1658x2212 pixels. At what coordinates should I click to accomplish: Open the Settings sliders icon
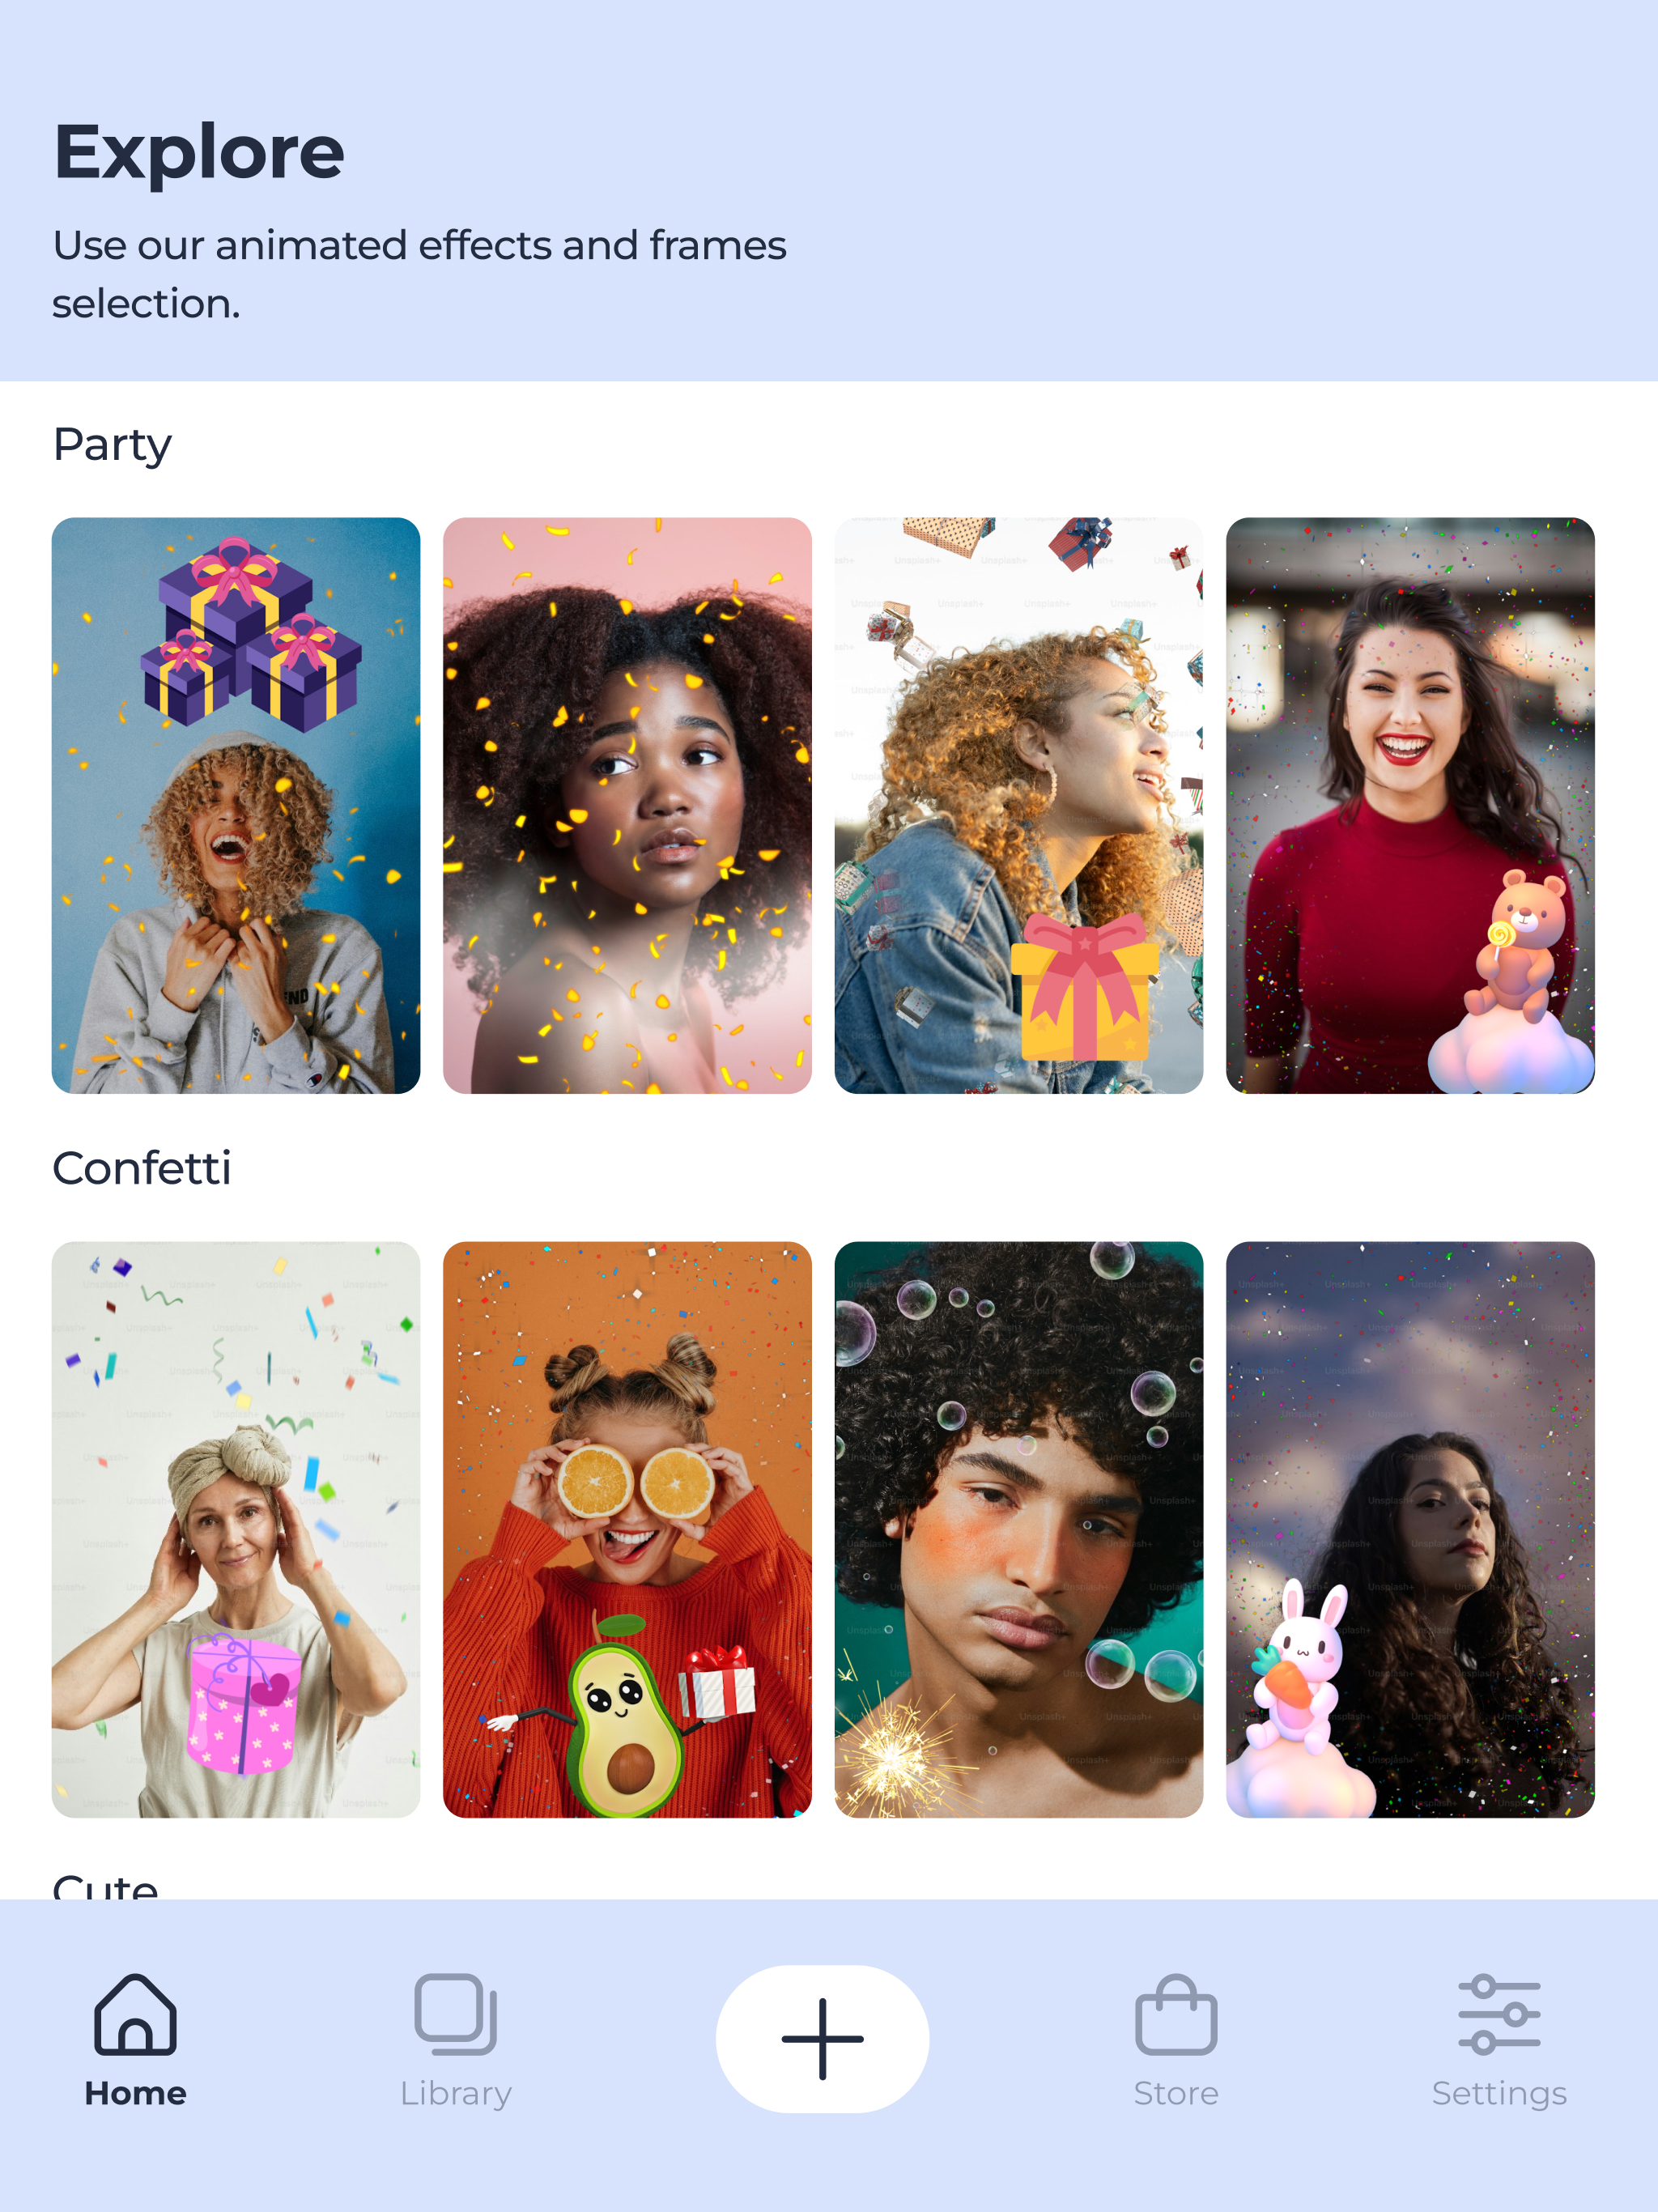[1499, 2014]
